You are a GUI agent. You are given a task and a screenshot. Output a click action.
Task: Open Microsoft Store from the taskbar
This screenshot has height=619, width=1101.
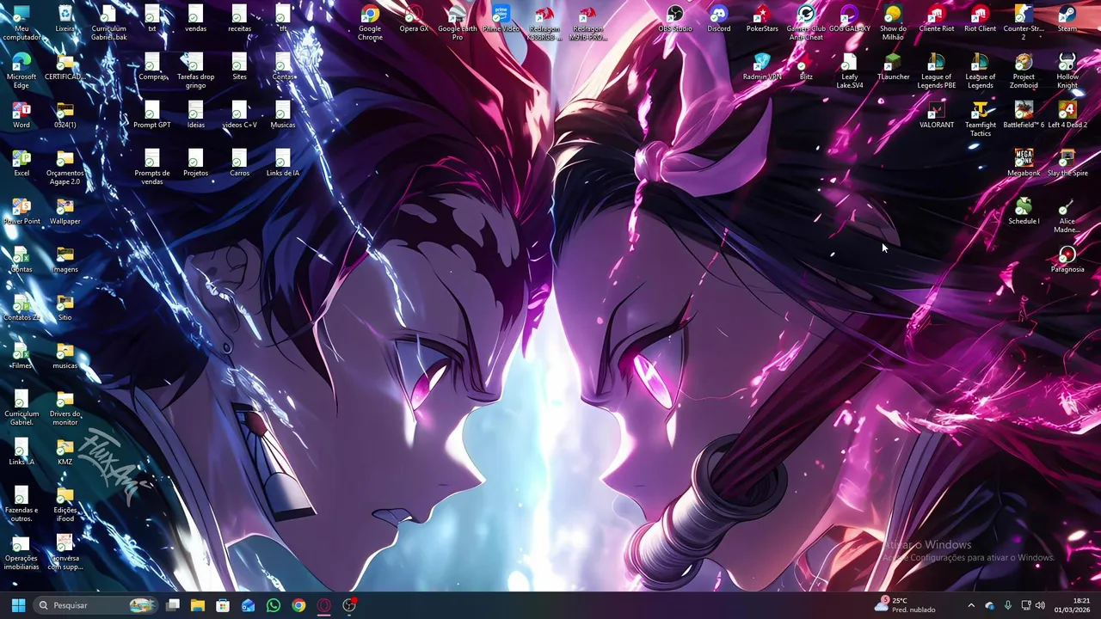pyautogui.click(x=223, y=605)
